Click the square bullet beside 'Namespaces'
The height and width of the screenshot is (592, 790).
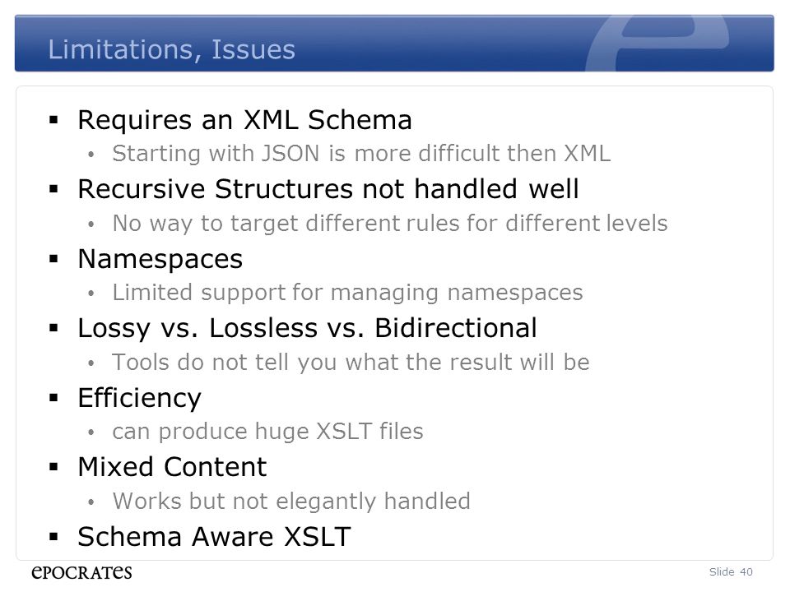pos(54,259)
